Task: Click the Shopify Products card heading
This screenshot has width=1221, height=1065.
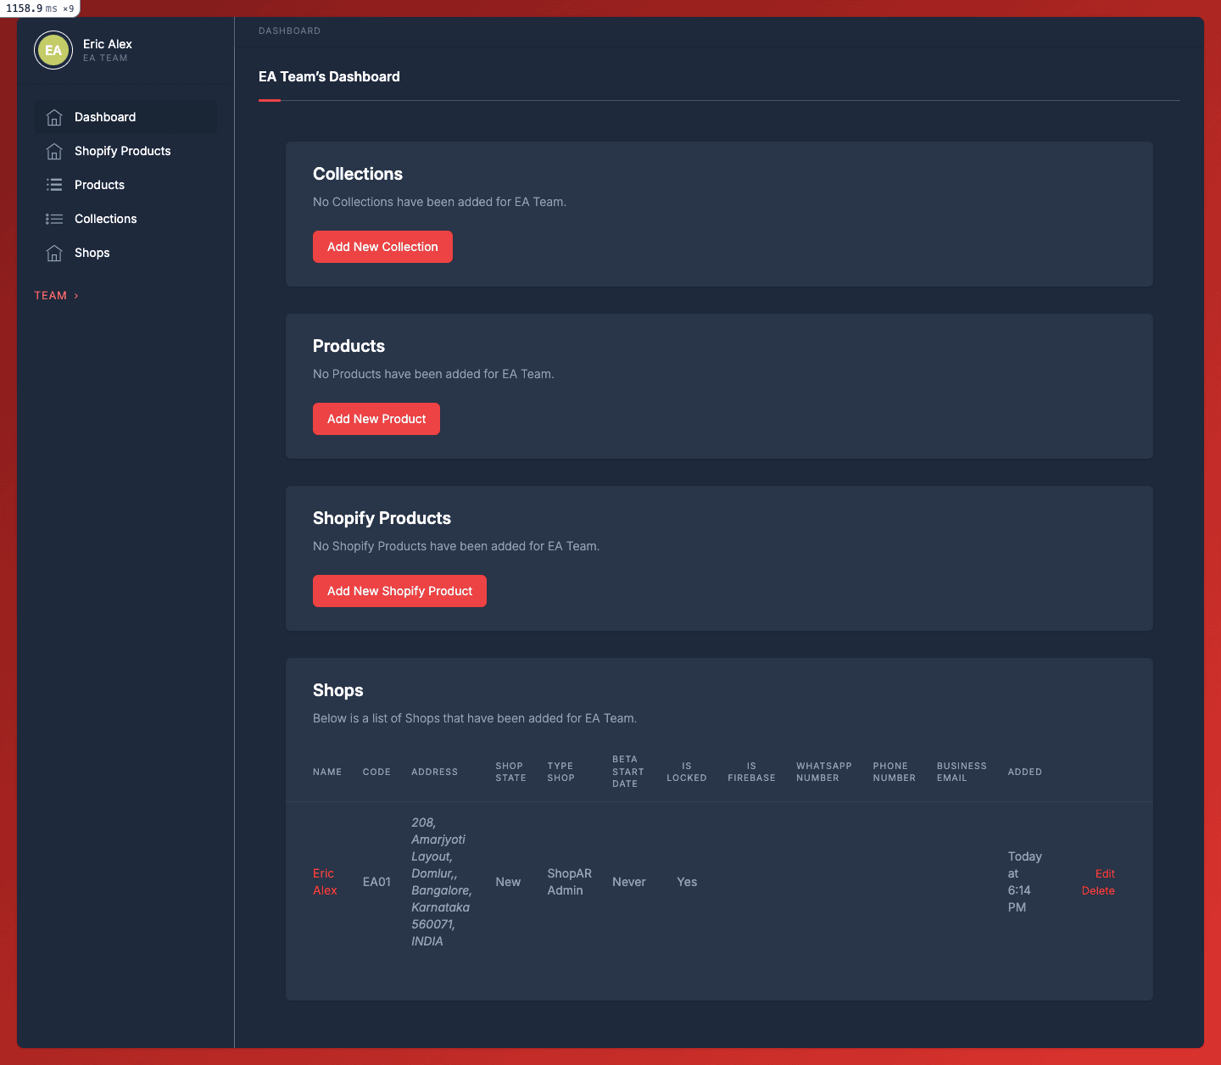Action: [x=382, y=518]
